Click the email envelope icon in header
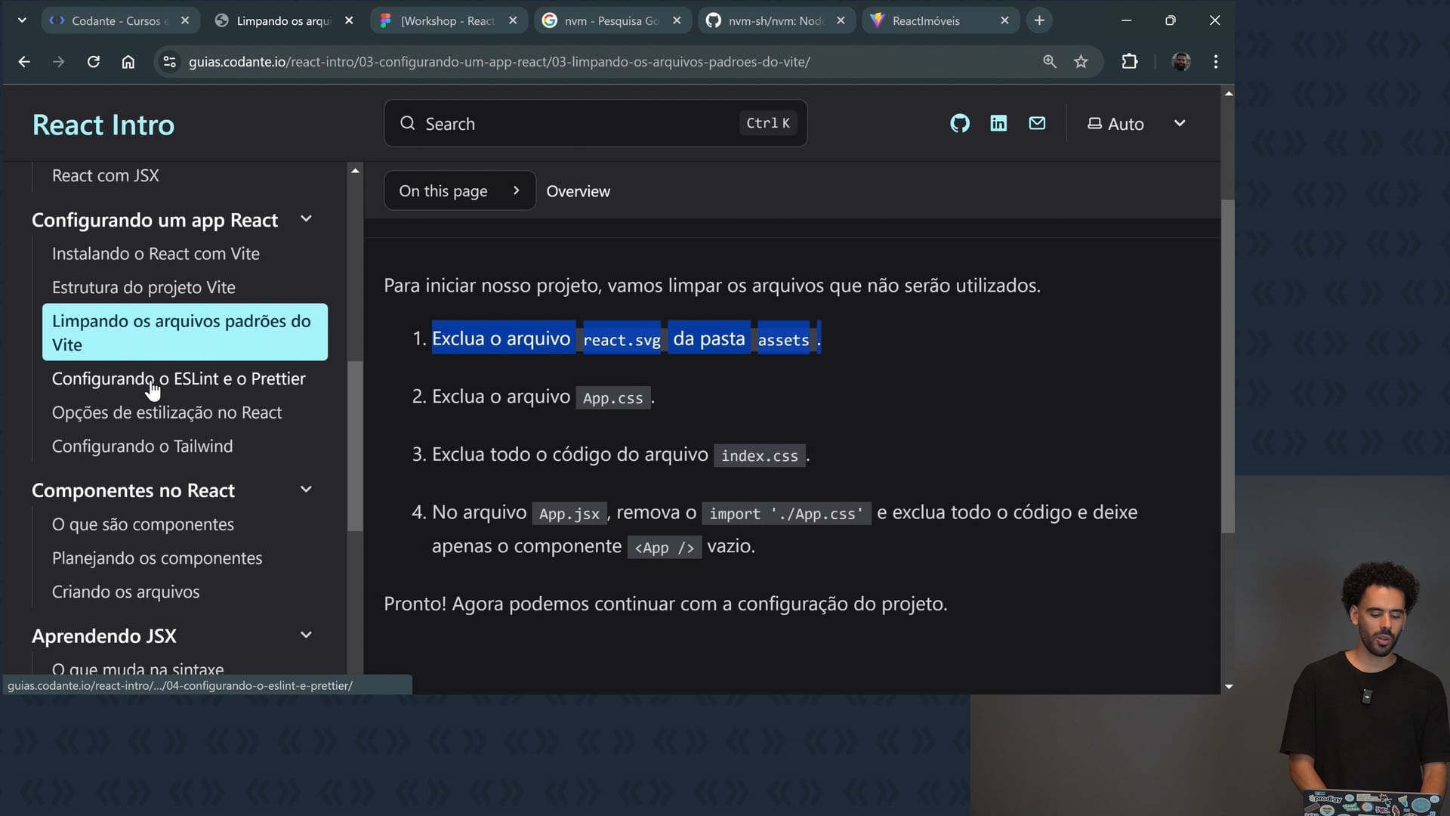1450x816 pixels. 1037,123
